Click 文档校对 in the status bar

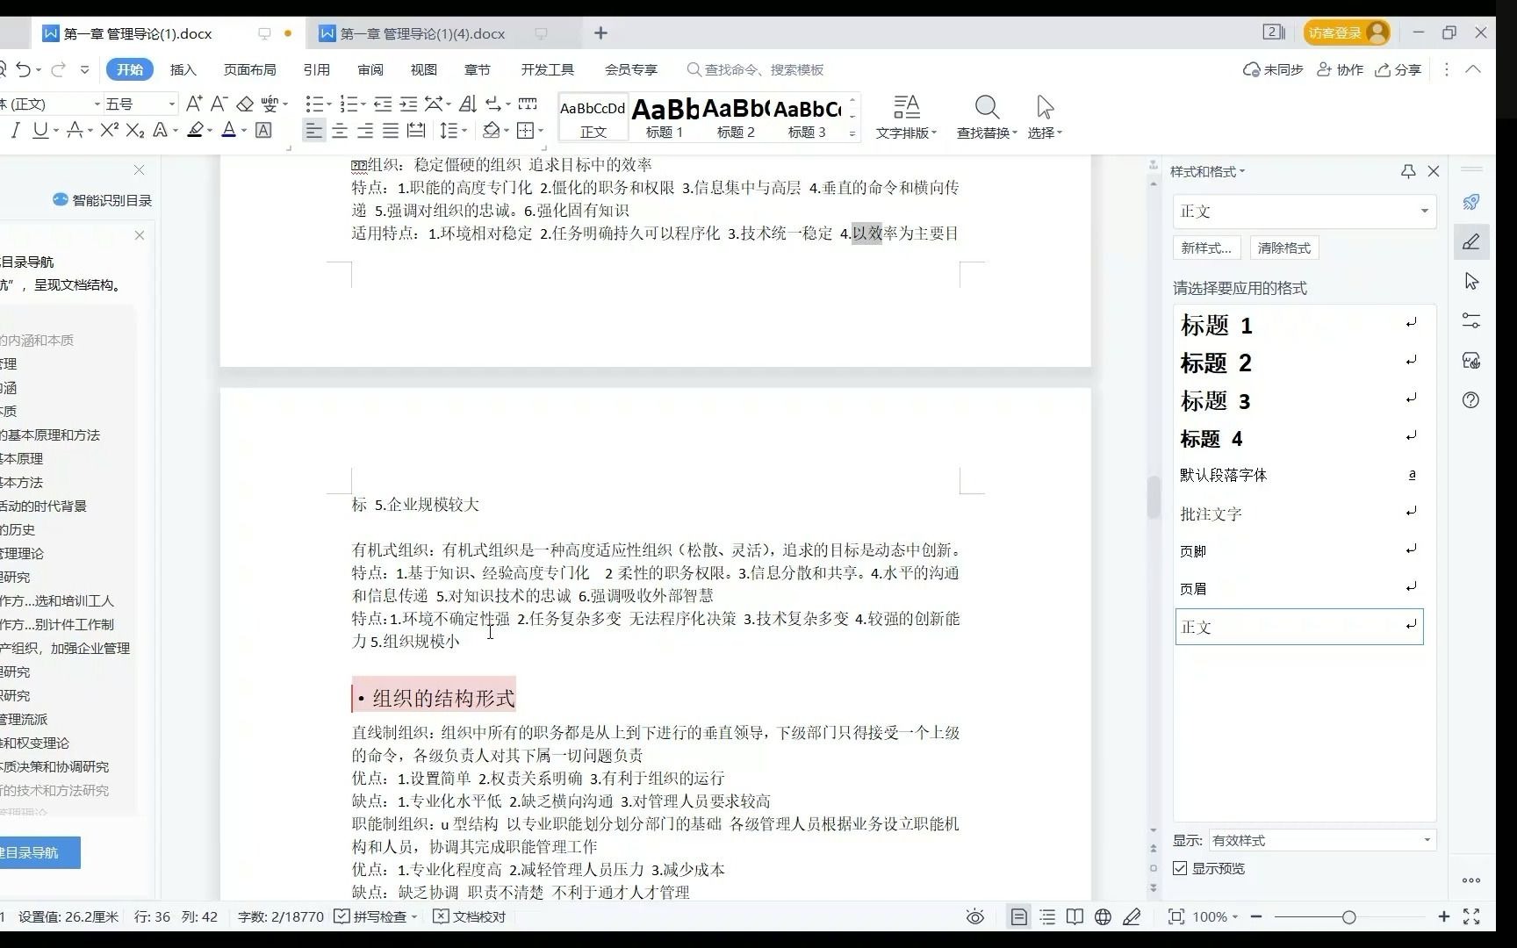pyautogui.click(x=471, y=916)
